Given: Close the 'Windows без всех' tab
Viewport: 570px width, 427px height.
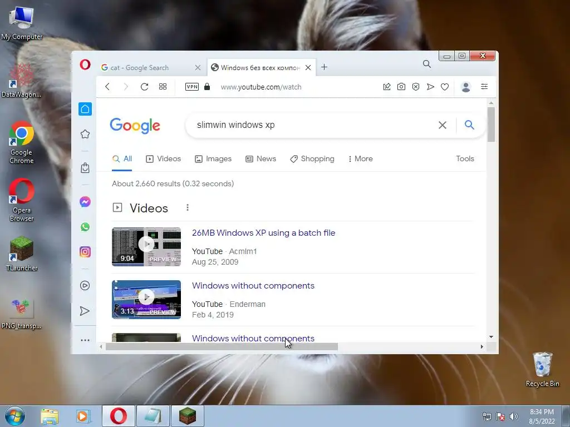Looking at the screenshot, I should point(308,67).
